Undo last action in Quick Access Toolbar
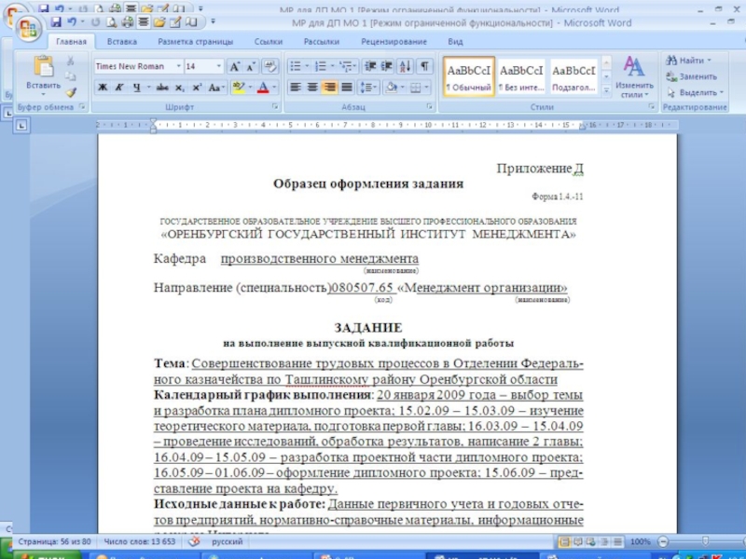 [x=72, y=22]
